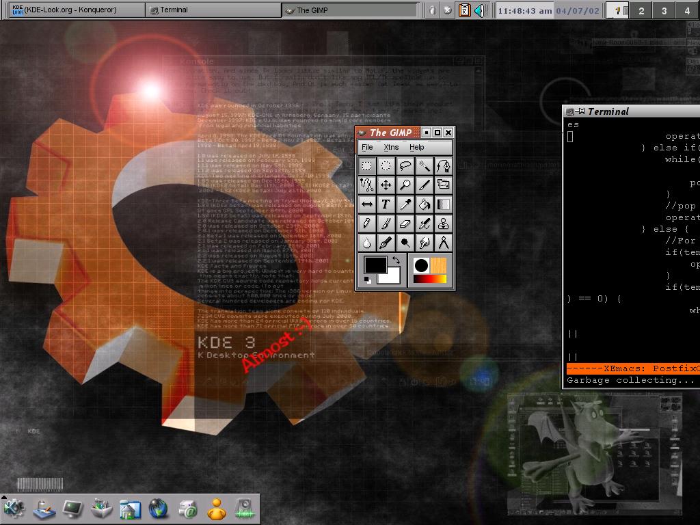This screenshot has width=700, height=525.
Task: Switch to KDE-Look.org Konqueror taskbar entry
Action: coord(77,10)
